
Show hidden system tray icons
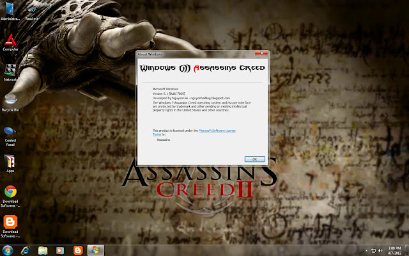click(366, 251)
